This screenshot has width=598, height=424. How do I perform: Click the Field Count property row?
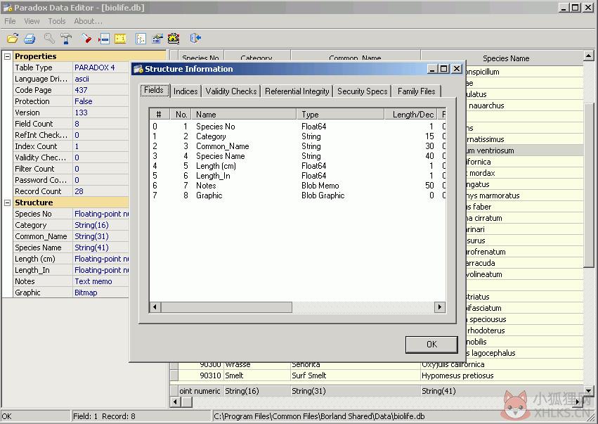71,124
